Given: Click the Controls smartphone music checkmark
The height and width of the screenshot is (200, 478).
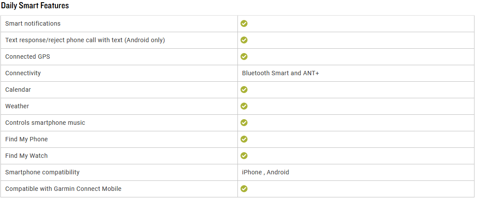Looking at the screenshot, I should (244, 123).
